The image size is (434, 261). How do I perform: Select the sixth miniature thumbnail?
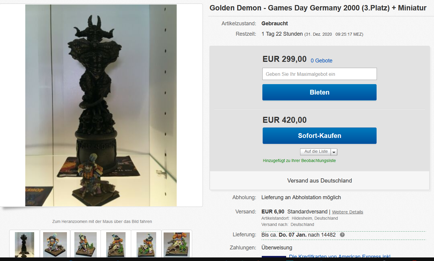coord(177,244)
